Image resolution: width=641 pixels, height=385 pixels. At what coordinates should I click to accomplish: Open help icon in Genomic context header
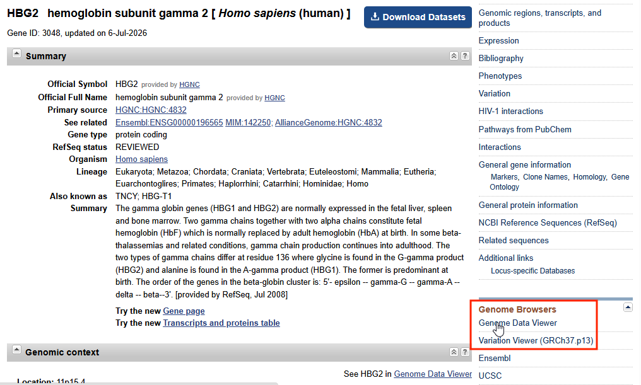coord(465,352)
